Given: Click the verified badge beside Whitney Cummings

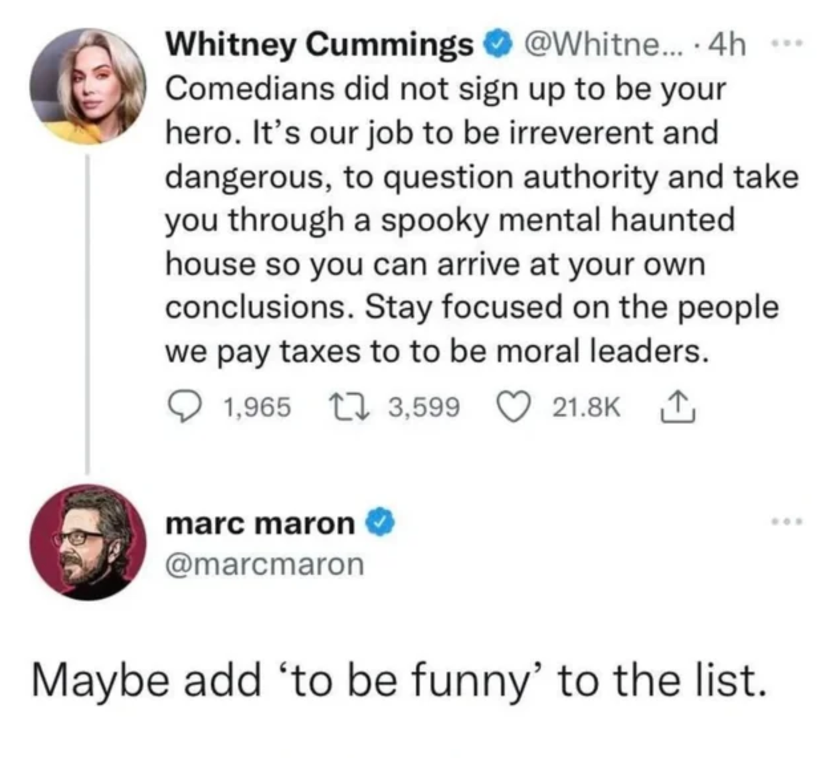Looking at the screenshot, I should click(501, 45).
